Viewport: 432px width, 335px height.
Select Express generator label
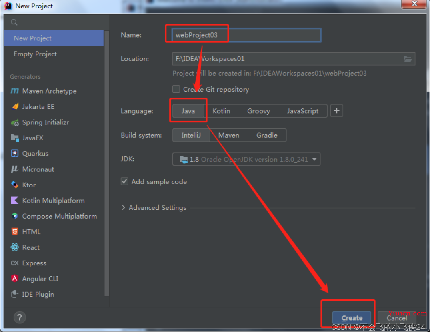(x=34, y=263)
